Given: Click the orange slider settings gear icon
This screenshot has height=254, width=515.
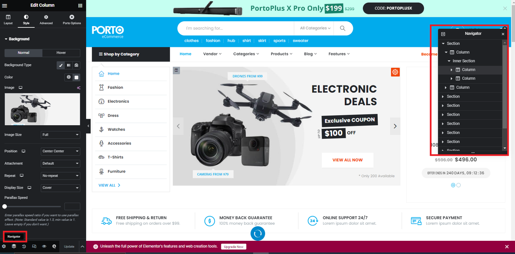Looking at the screenshot, I should [395, 72].
